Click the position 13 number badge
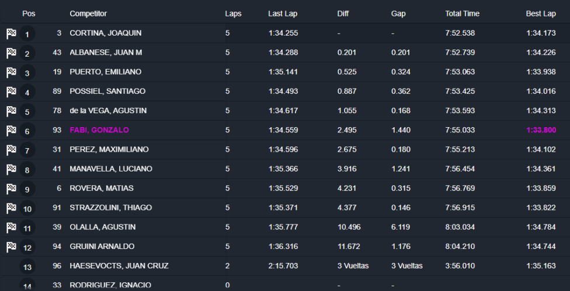The image size is (570, 291). [27, 267]
